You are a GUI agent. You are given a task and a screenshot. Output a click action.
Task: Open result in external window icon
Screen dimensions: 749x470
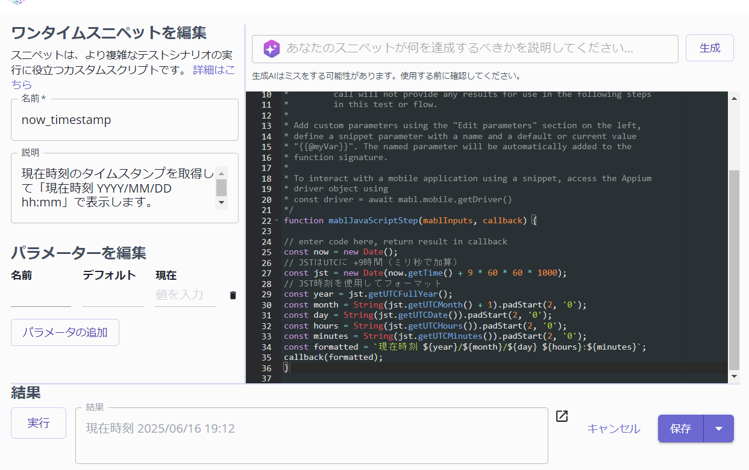[x=562, y=416]
